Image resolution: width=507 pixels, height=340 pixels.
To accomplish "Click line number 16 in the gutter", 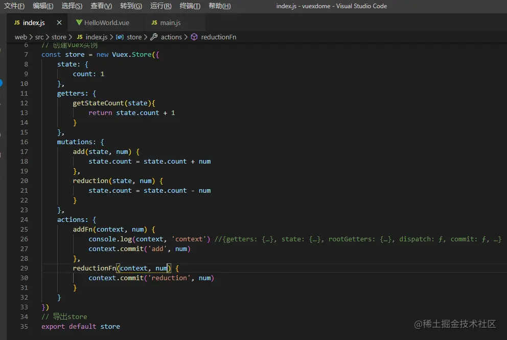I will coord(24,142).
